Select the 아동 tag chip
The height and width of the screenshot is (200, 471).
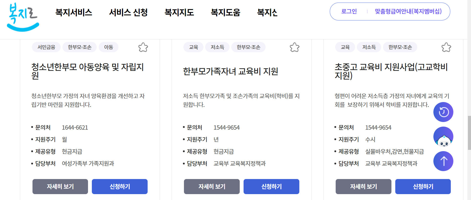(x=108, y=47)
